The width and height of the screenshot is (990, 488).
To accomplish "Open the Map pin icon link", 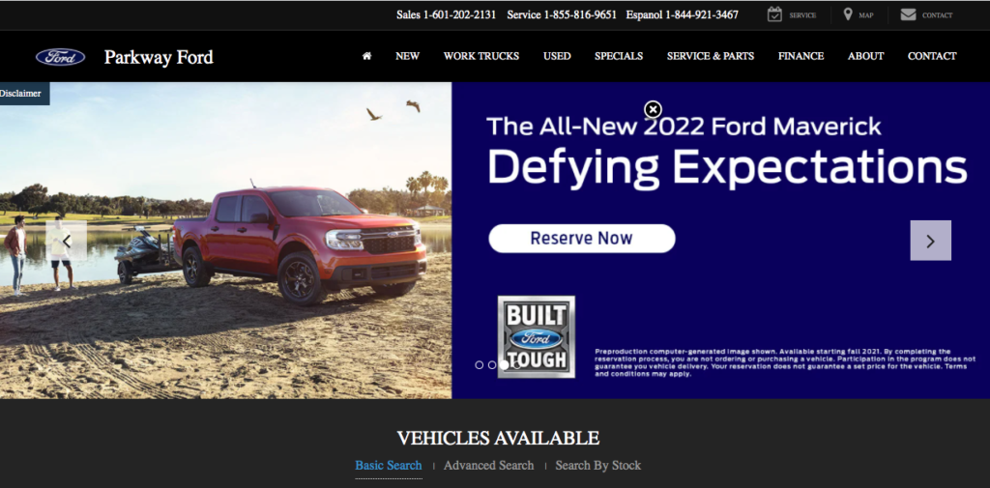I will (848, 14).
